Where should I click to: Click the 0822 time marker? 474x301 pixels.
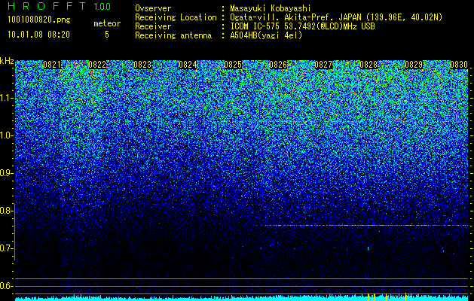(97, 65)
